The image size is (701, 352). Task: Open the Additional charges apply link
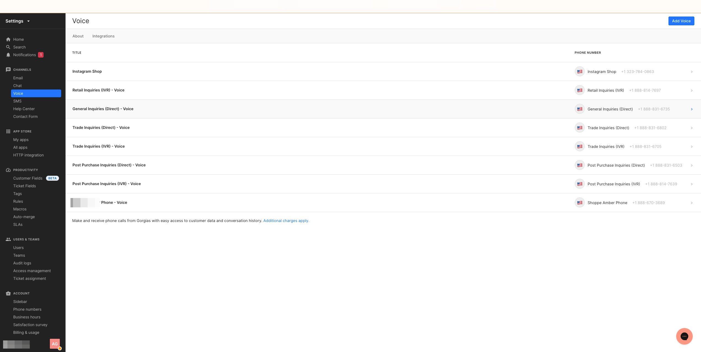pos(286,221)
